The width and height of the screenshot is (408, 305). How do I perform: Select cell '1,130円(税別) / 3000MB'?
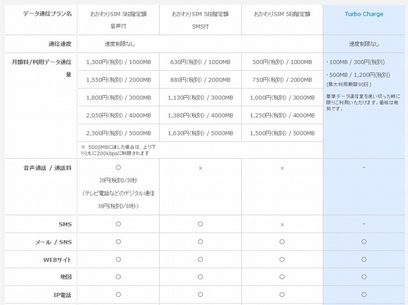pos(200,98)
